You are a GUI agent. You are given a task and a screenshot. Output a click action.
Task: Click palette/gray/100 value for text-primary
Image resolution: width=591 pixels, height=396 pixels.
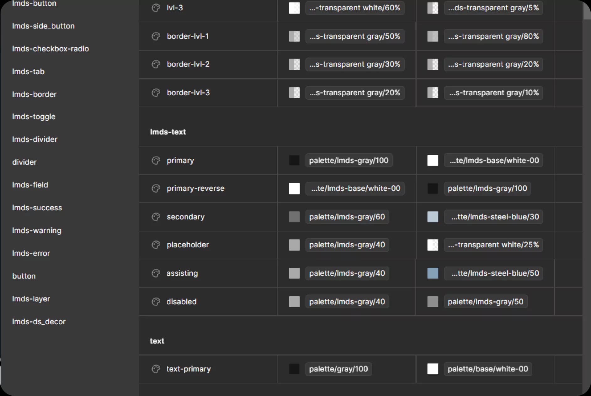tap(338, 369)
